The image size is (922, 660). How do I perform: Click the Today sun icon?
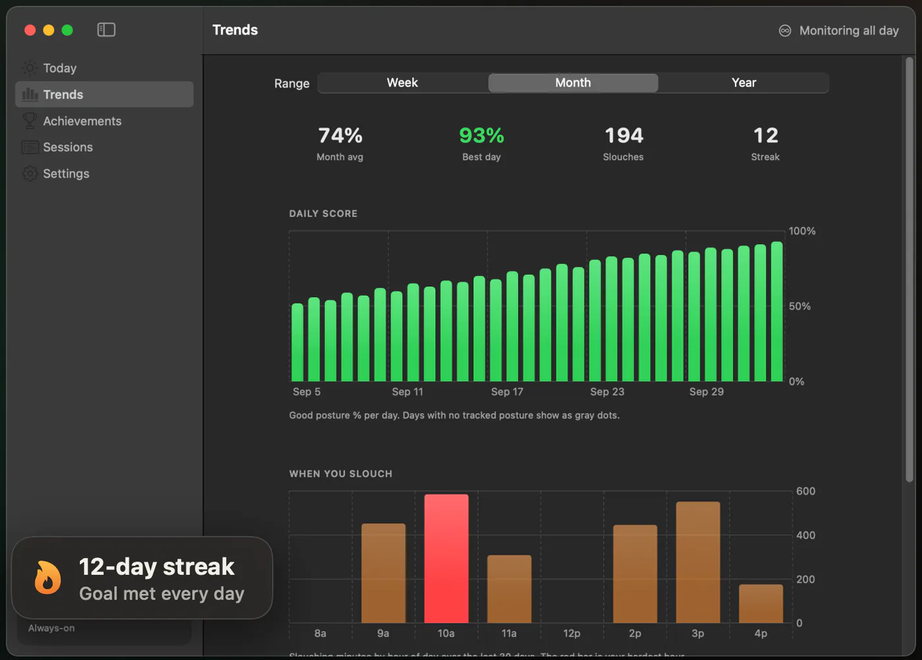pyautogui.click(x=30, y=68)
